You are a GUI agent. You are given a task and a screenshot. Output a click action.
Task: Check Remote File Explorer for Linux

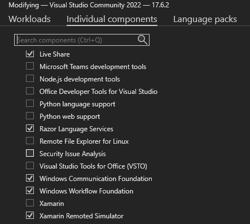30,141
